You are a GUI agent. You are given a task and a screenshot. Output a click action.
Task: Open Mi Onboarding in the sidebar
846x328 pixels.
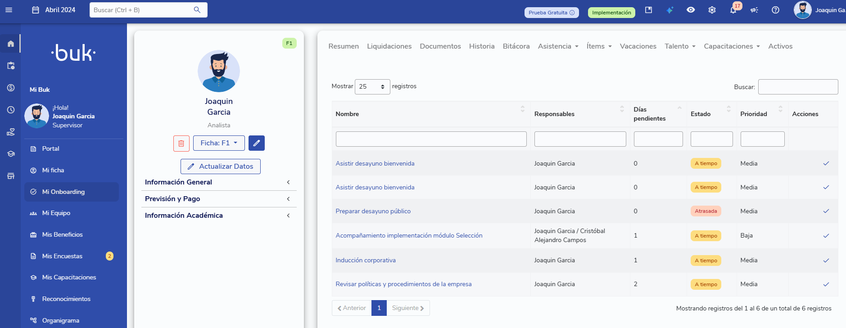pos(63,192)
